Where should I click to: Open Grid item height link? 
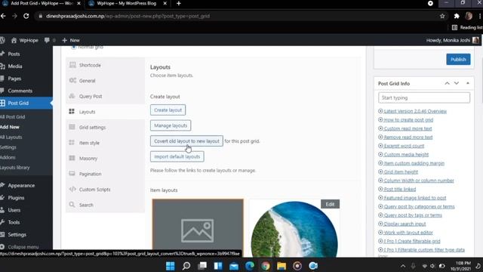click(x=401, y=172)
